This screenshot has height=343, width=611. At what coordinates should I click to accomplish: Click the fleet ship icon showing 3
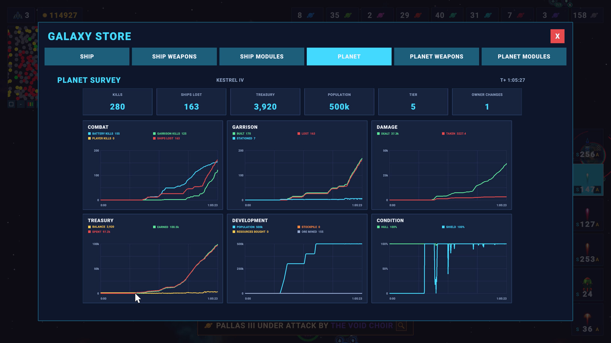pyautogui.click(x=21, y=15)
